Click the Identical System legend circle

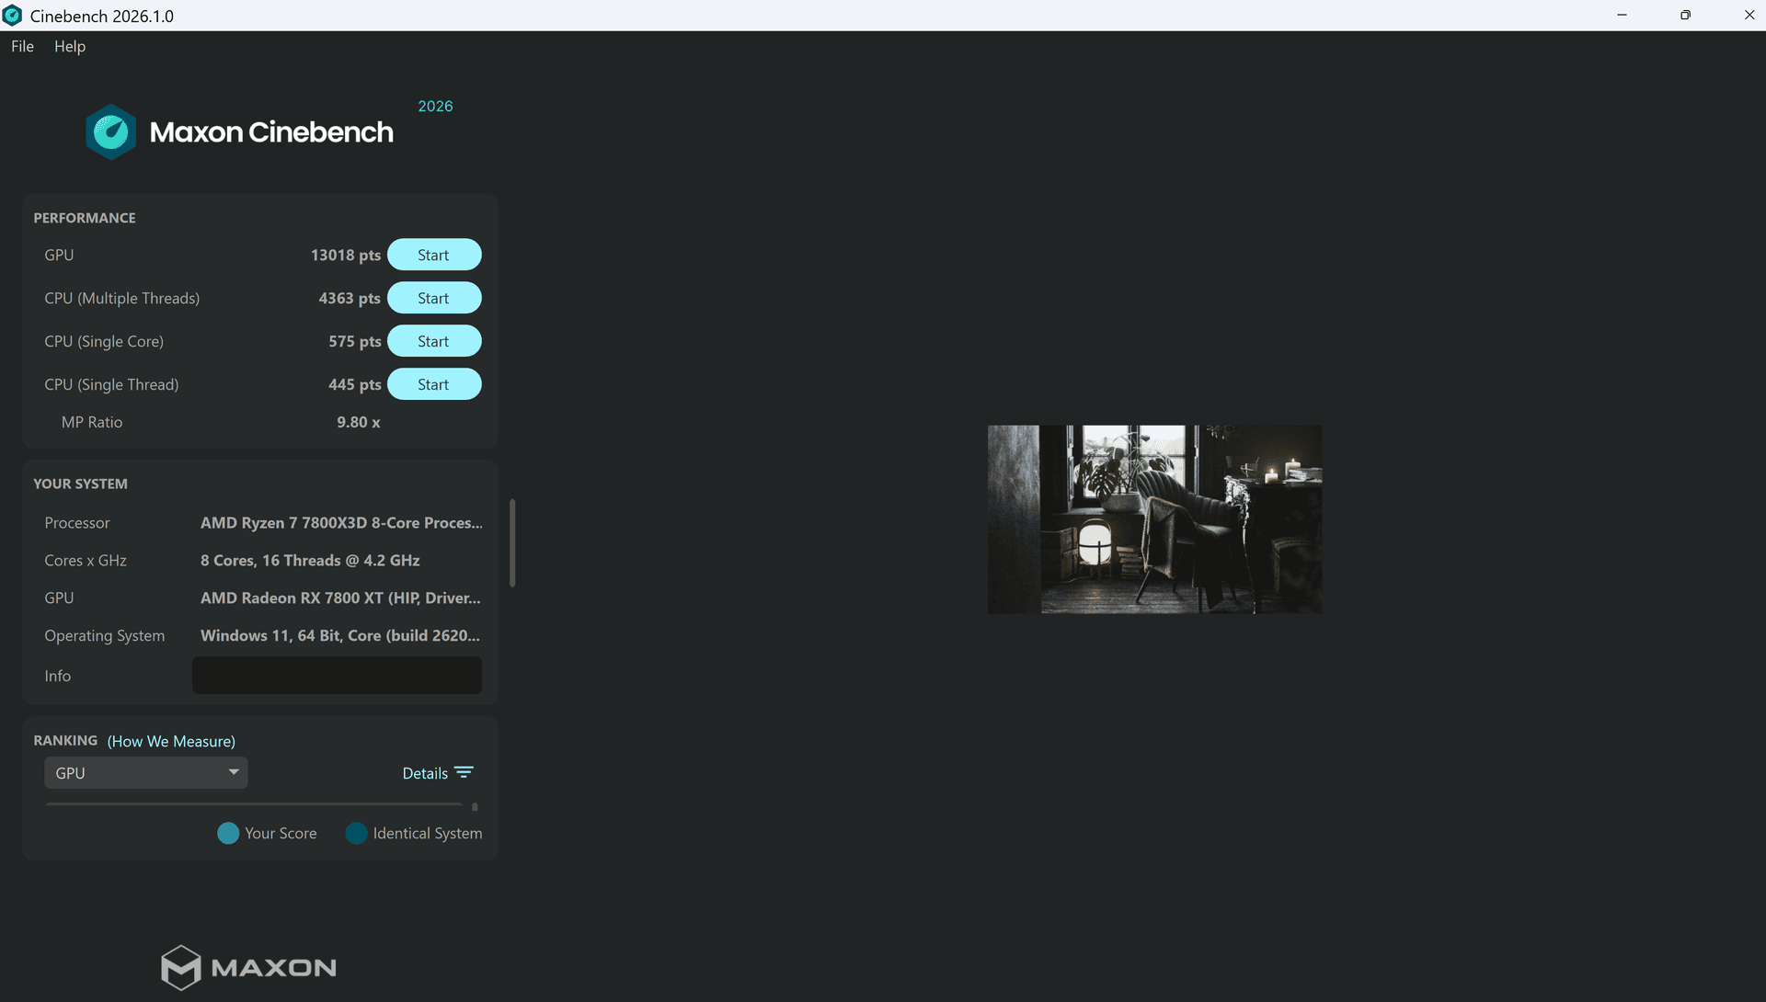point(356,834)
